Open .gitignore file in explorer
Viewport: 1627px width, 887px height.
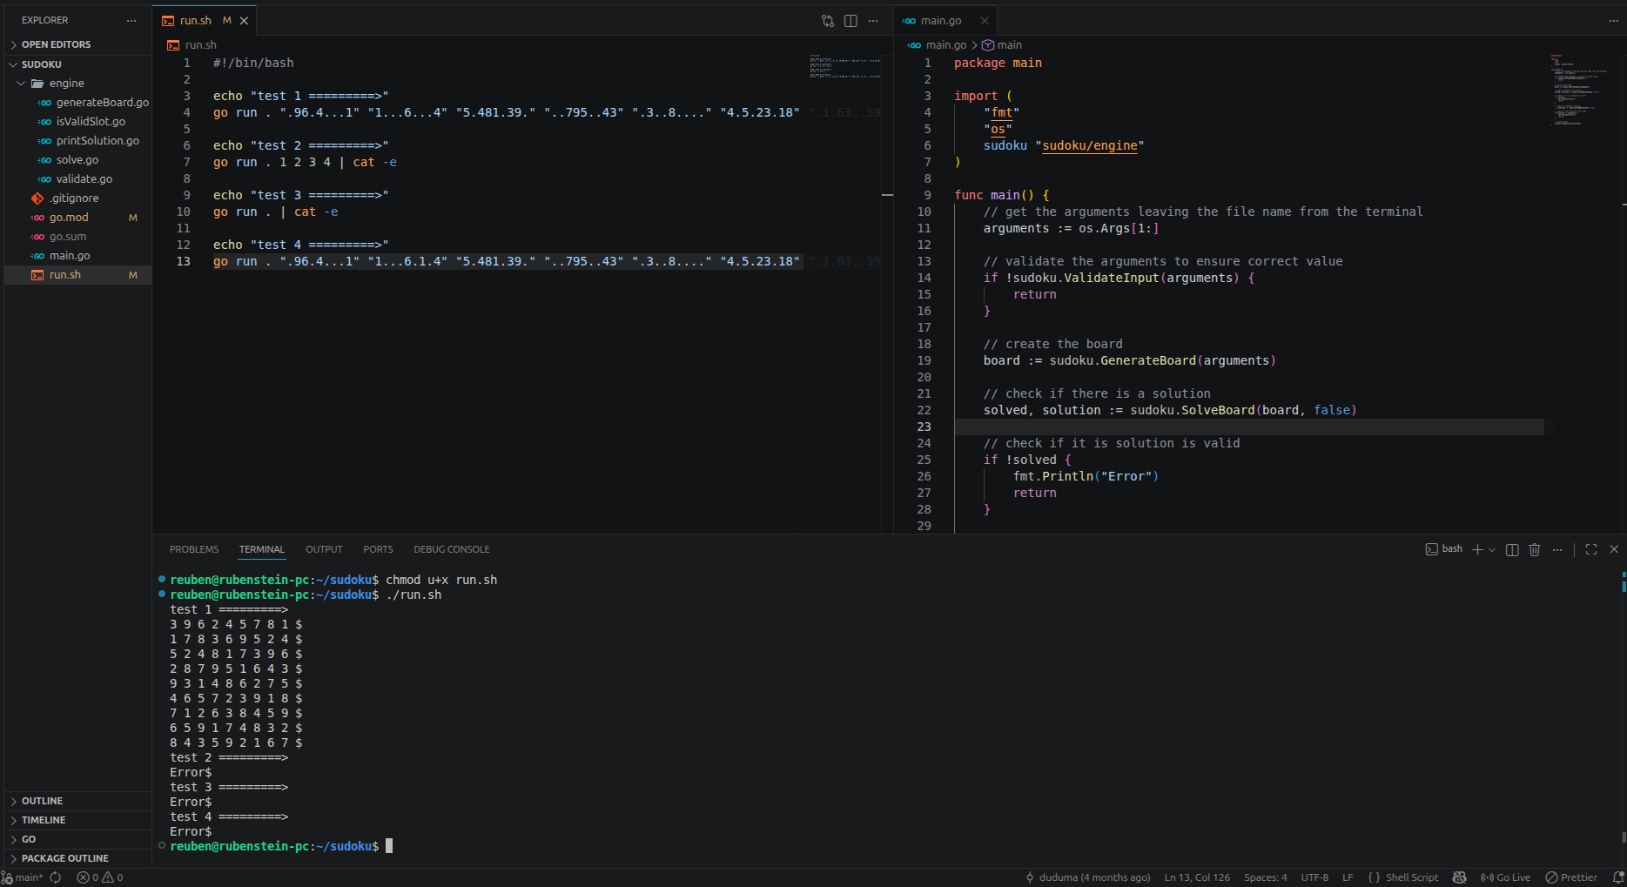click(77, 198)
